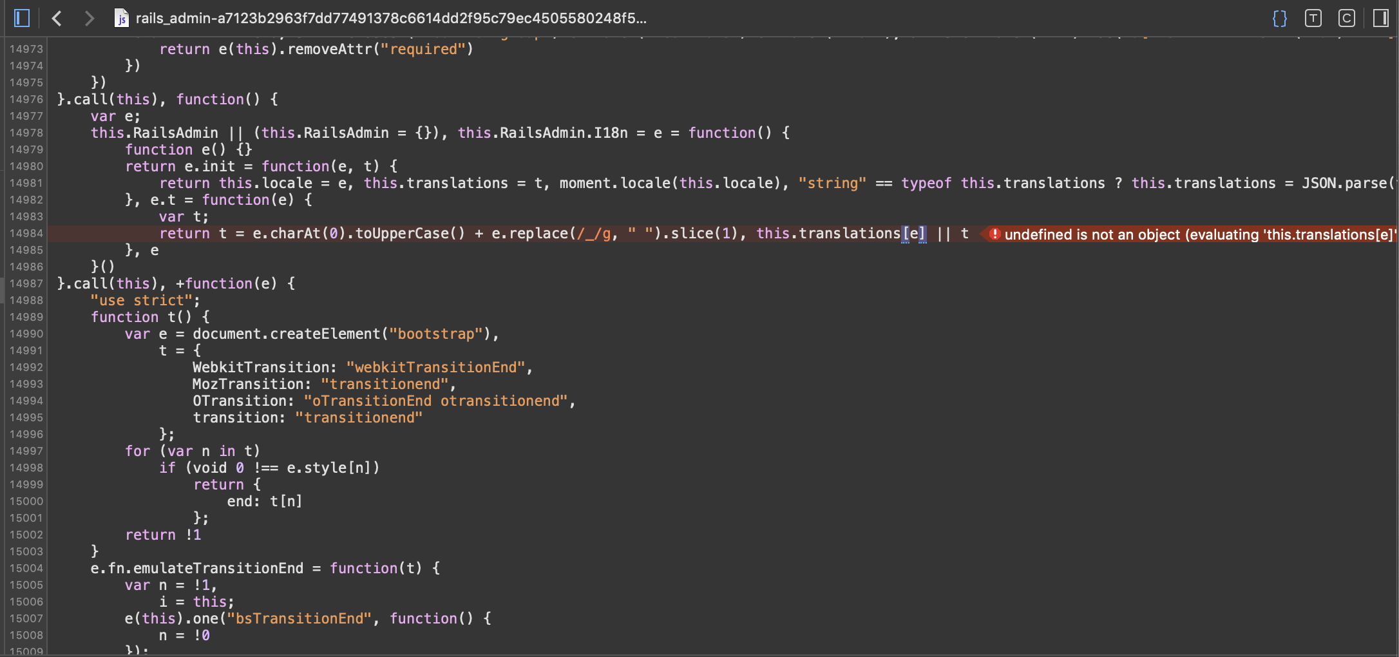
Task: Click the JS file type icon
Action: coord(121,19)
